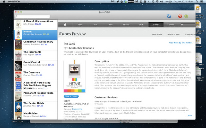Expand the review with the ...More link
Image resolution: width=206 pixels, height=128 pixels.
point(189,115)
